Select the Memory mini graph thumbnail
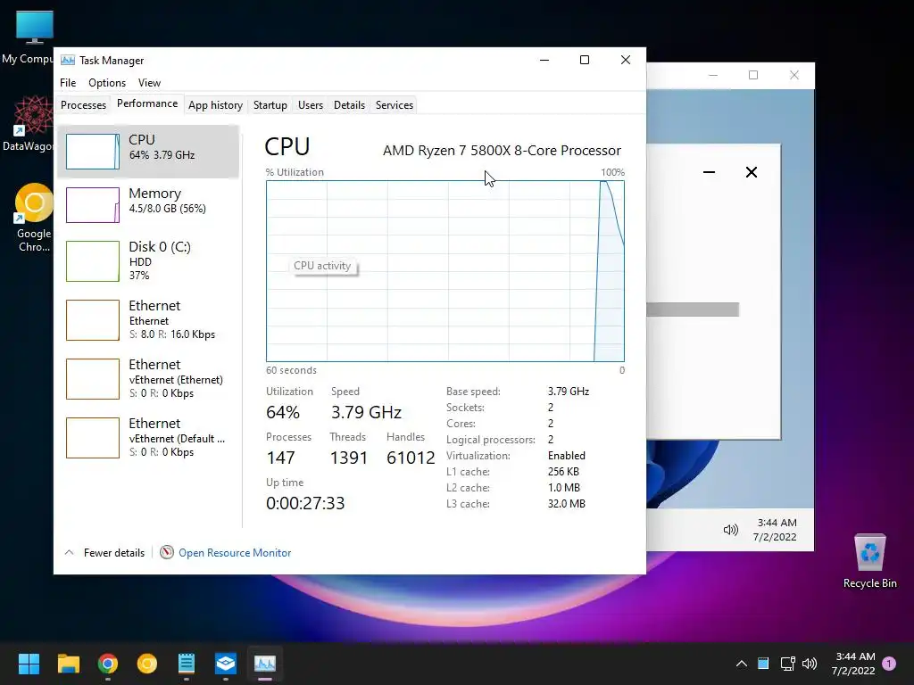 pyautogui.click(x=93, y=205)
